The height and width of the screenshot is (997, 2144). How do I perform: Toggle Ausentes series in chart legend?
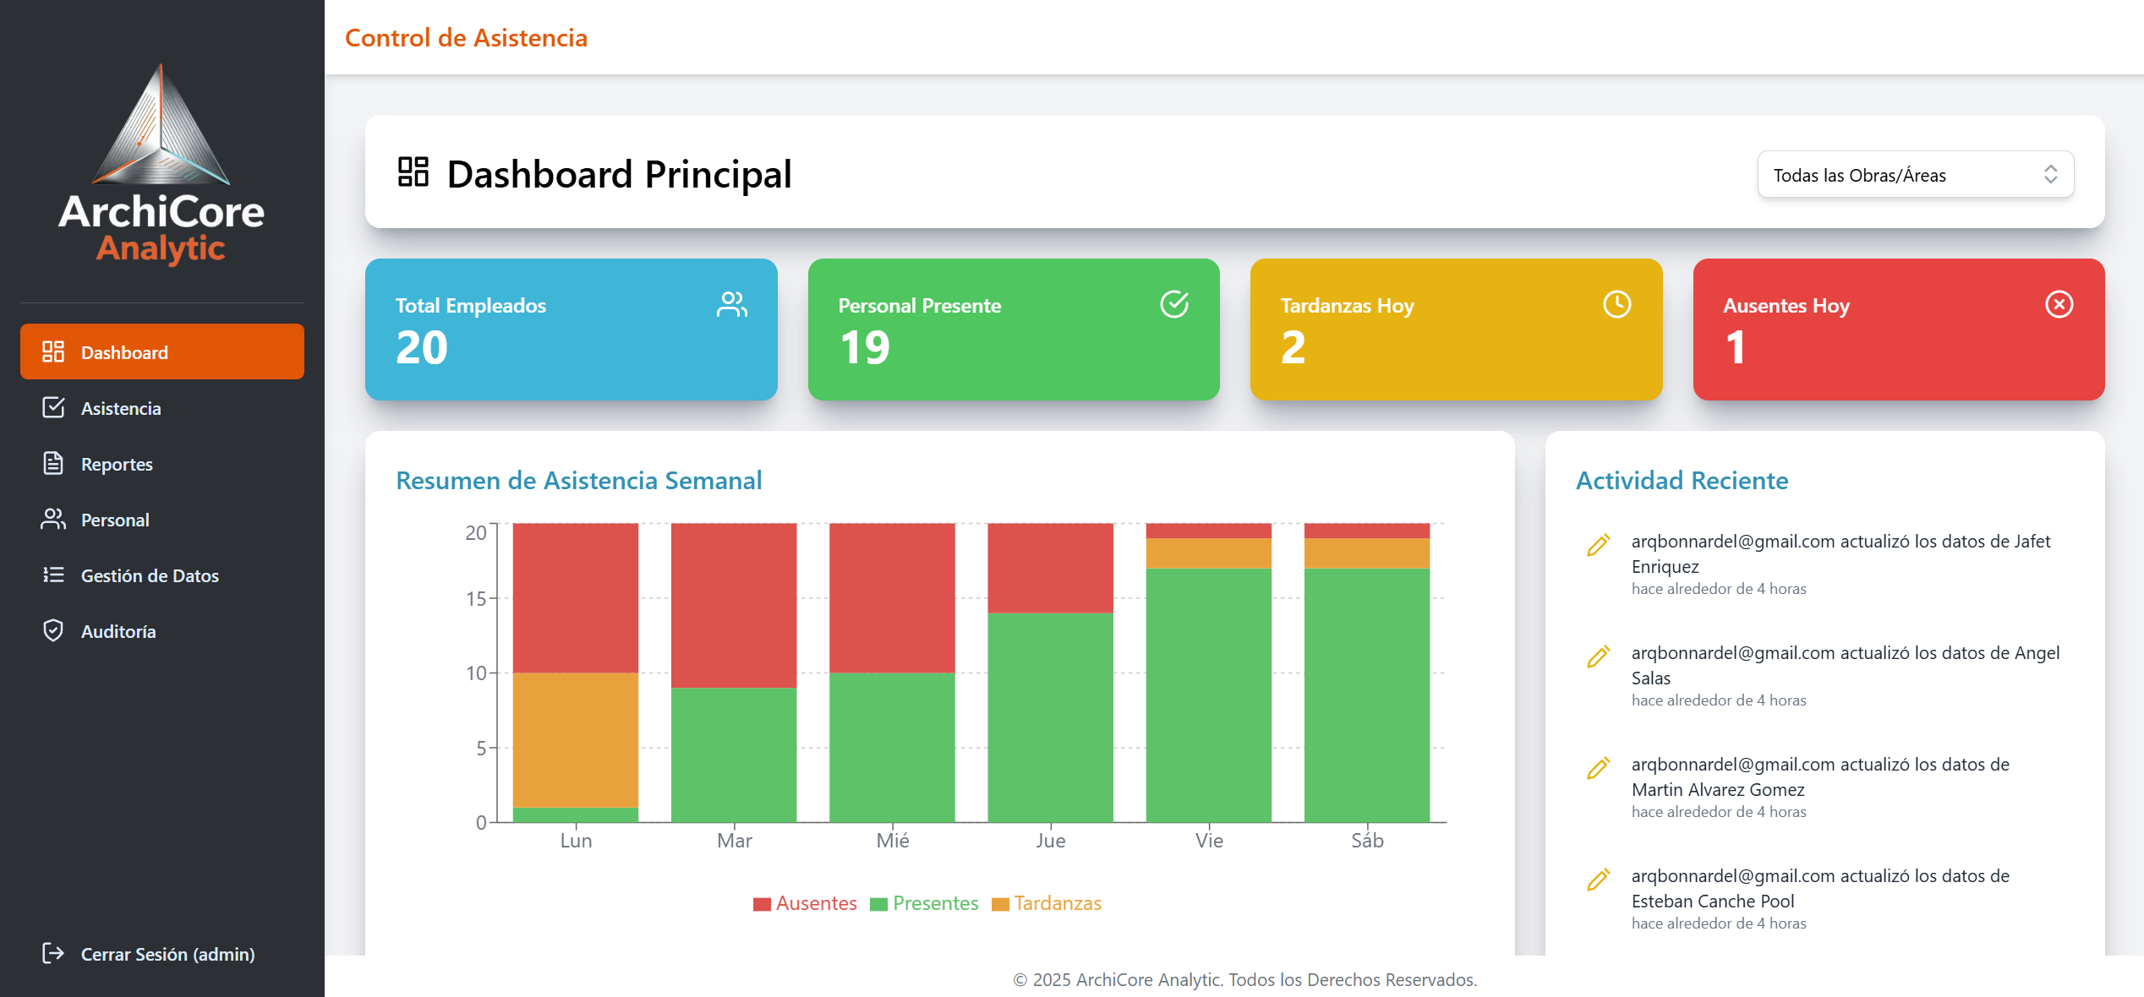click(x=805, y=903)
